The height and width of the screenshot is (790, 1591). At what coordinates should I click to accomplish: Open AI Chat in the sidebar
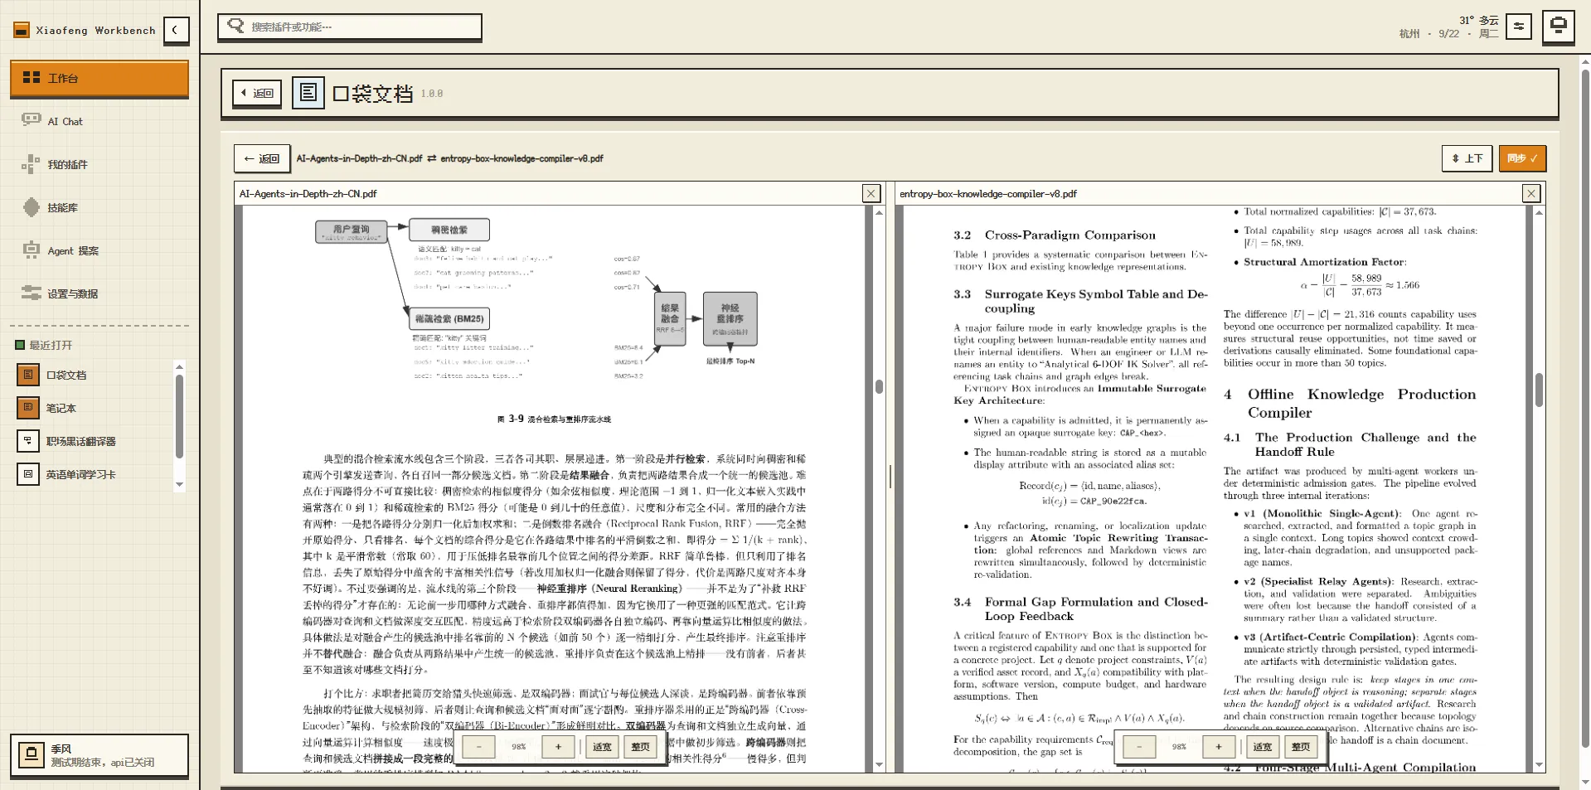tap(99, 121)
